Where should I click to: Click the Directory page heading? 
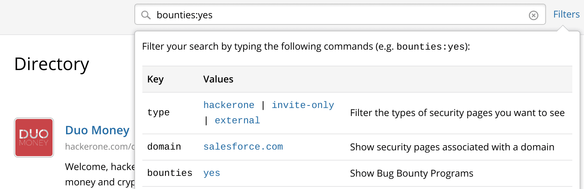[x=51, y=64]
